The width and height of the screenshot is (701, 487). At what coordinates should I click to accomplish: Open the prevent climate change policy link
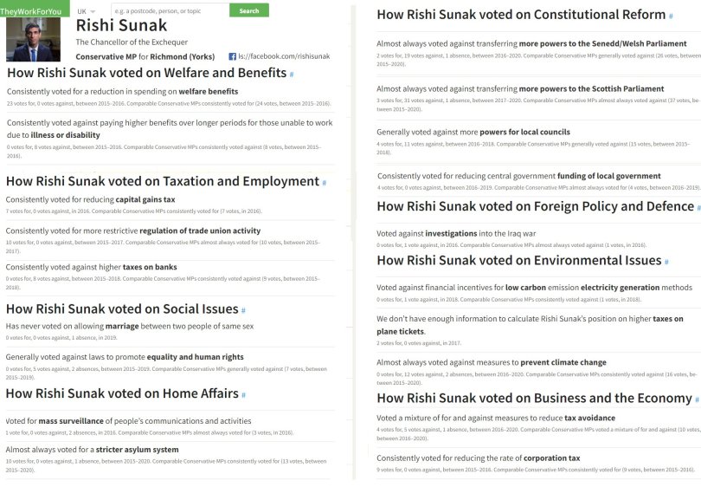click(563, 362)
